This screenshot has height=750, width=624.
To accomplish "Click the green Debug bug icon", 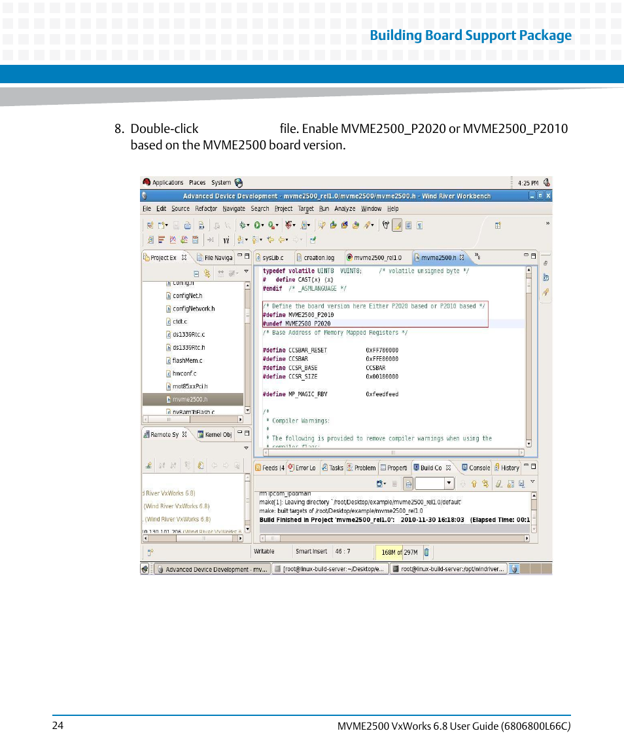I will pos(243,225).
